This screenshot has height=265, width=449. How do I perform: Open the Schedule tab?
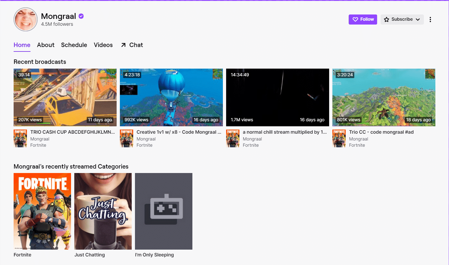point(74,45)
